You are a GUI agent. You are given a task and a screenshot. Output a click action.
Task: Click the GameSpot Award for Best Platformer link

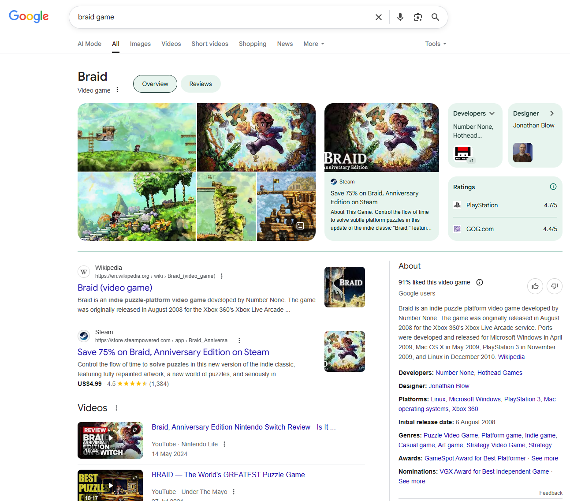[475, 458]
